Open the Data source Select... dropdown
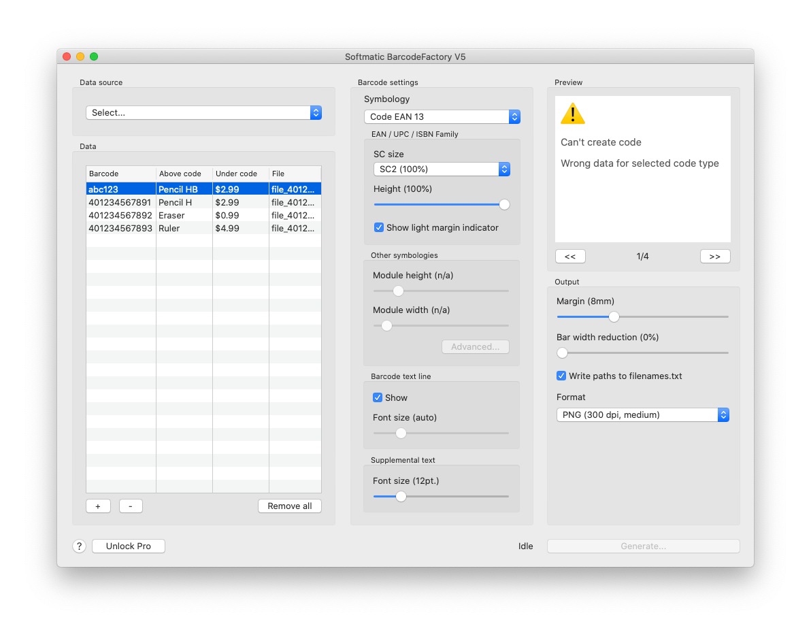The height and width of the screenshot is (622, 811). [x=204, y=113]
